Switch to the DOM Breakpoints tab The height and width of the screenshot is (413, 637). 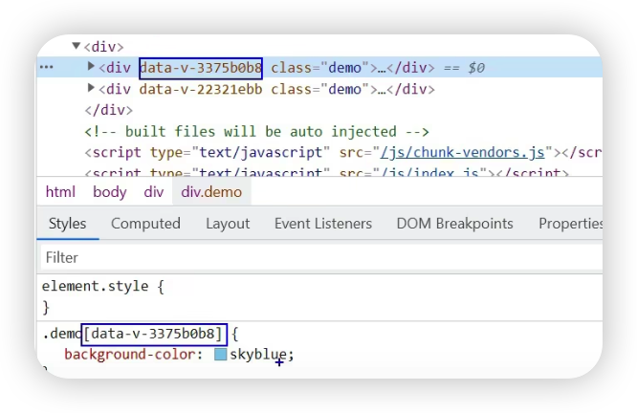tap(454, 224)
